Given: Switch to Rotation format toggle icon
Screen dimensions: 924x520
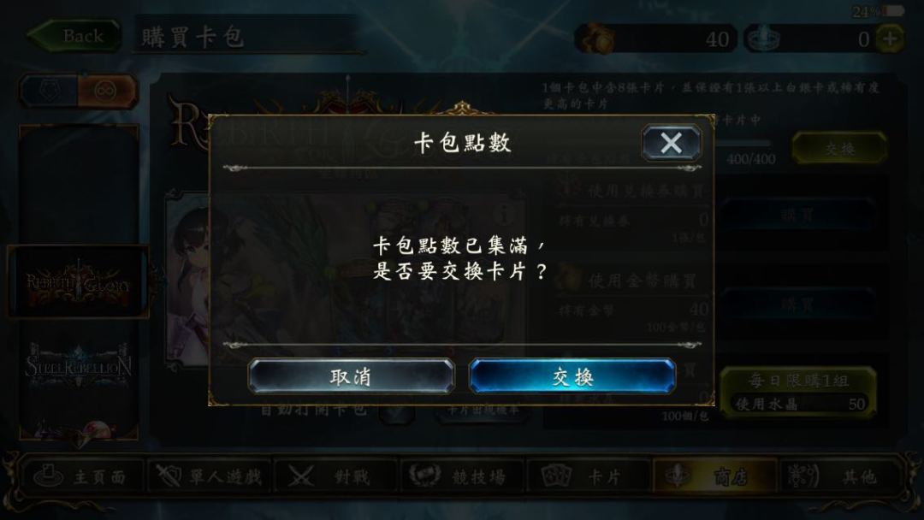Looking at the screenshot, I should coord(50,91).
